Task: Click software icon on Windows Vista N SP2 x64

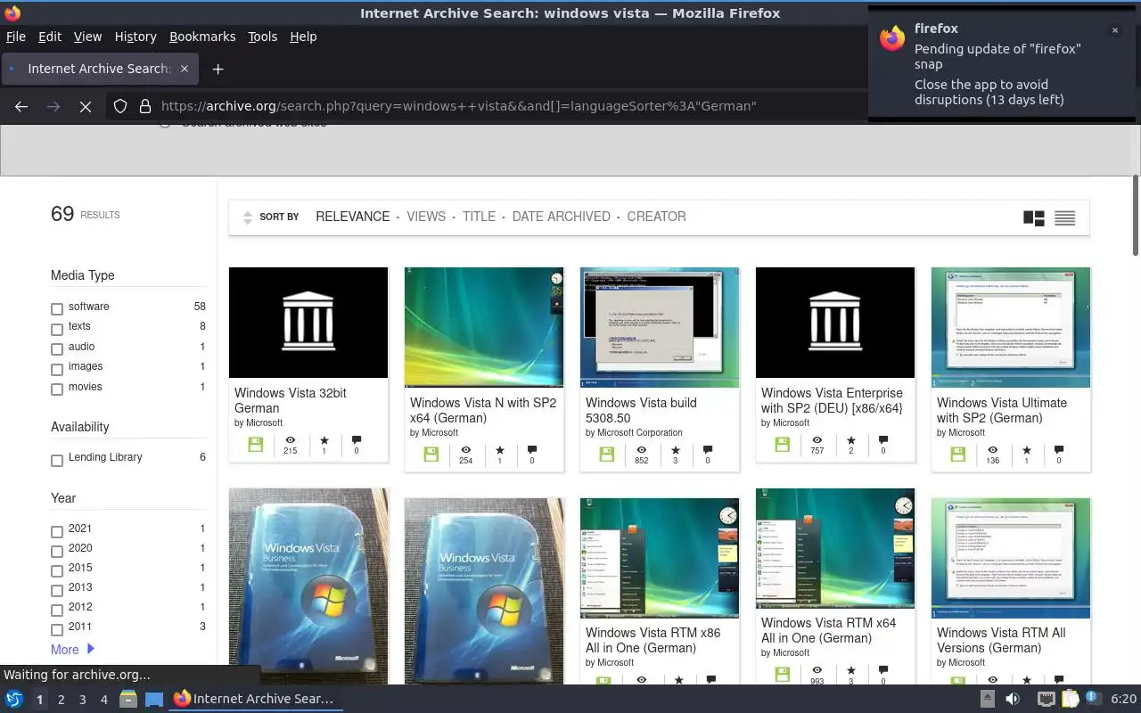Action: (431, 454)
